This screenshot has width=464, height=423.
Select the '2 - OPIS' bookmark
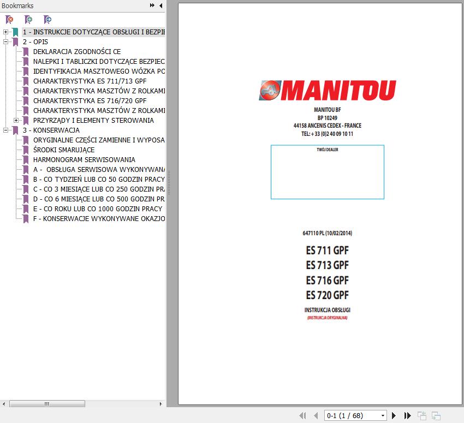click(35, 41)
